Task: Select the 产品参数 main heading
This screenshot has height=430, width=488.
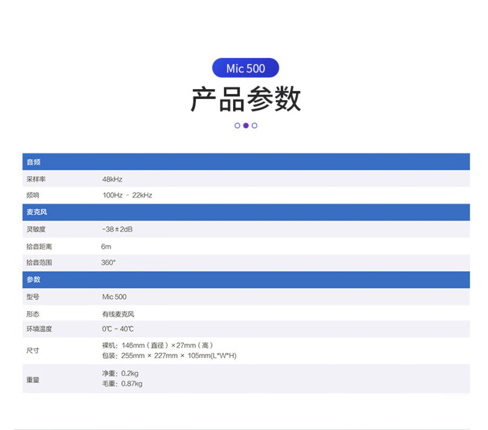Action: [x=246, y=99]
